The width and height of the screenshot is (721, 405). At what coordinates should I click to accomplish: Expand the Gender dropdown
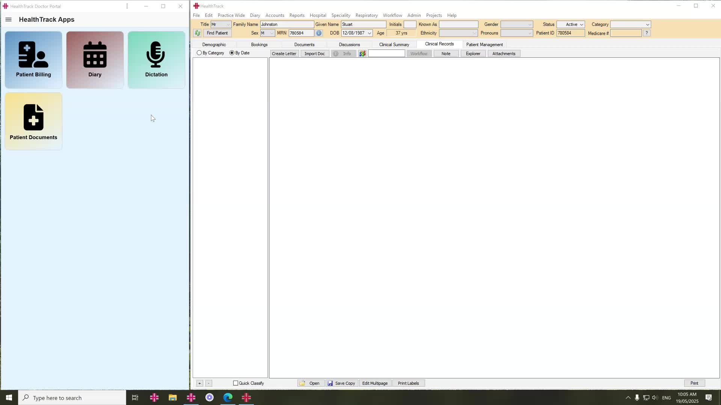coord(529,24)
